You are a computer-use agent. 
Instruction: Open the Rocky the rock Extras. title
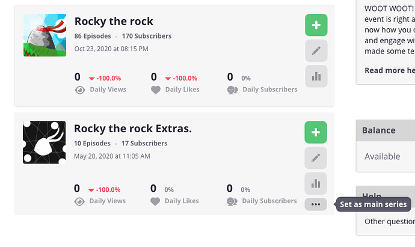tap(132, 129)
